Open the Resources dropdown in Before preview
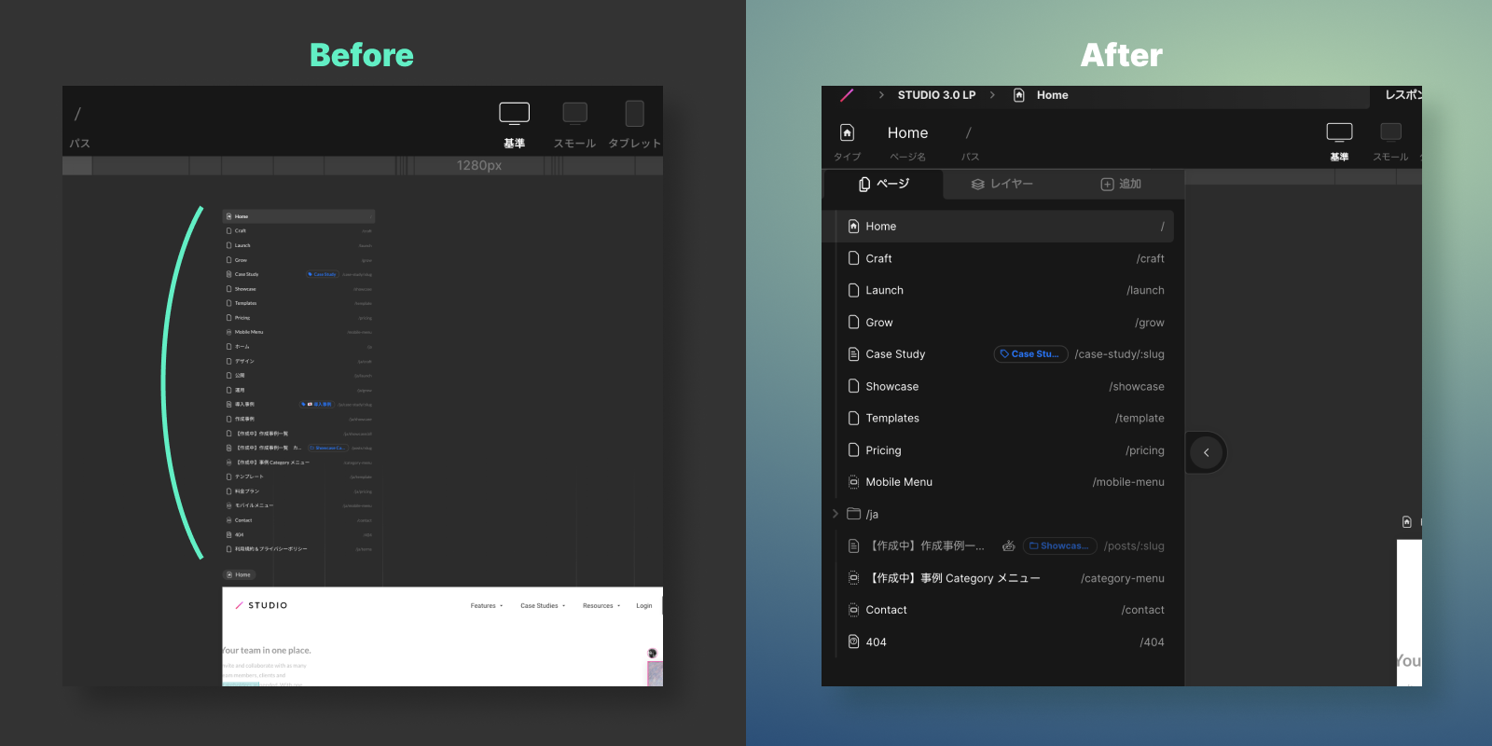 click(x=601, y=606)
